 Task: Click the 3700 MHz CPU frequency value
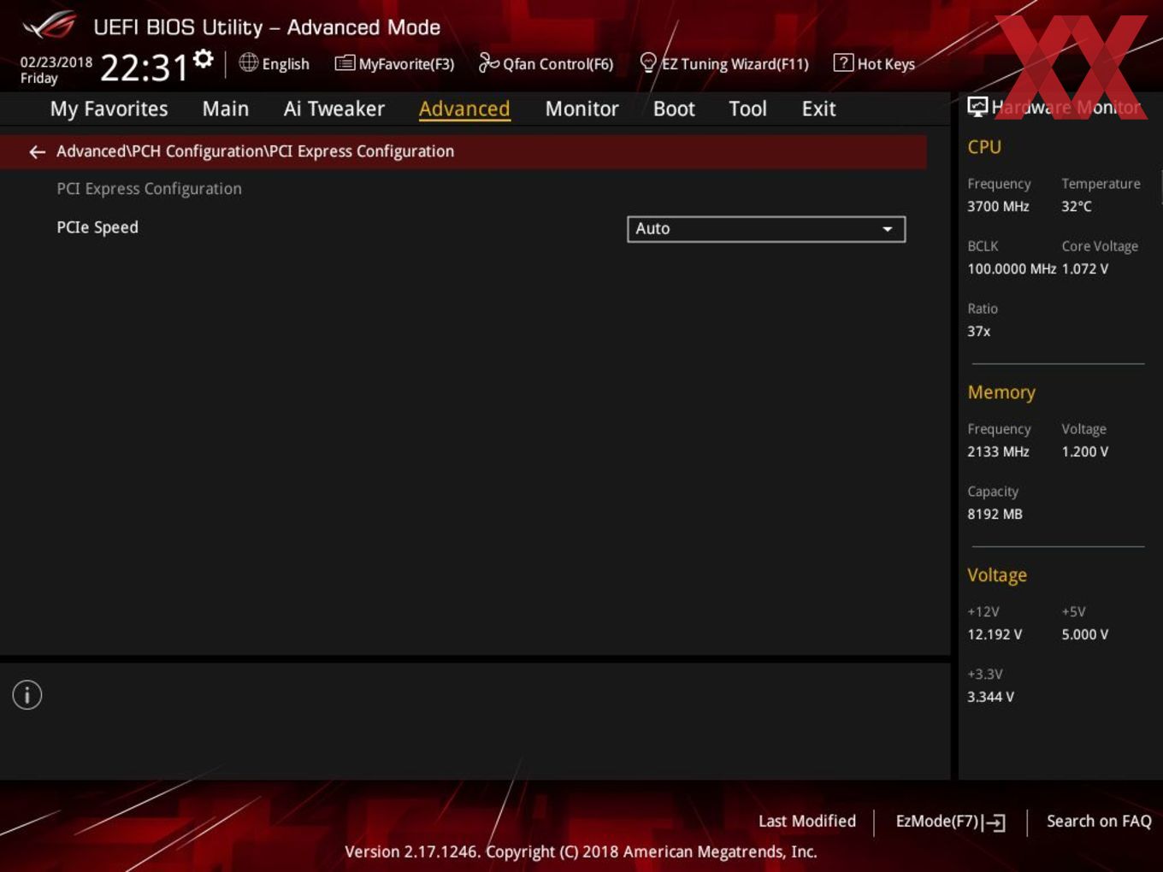point(998,206)
